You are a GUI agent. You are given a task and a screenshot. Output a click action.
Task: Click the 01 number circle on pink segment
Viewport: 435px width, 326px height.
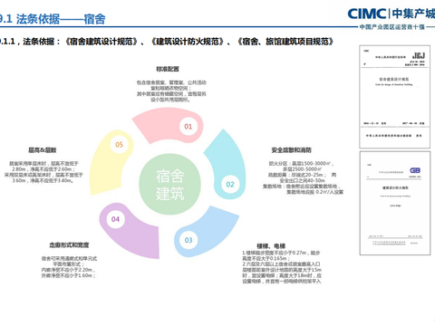188,126
